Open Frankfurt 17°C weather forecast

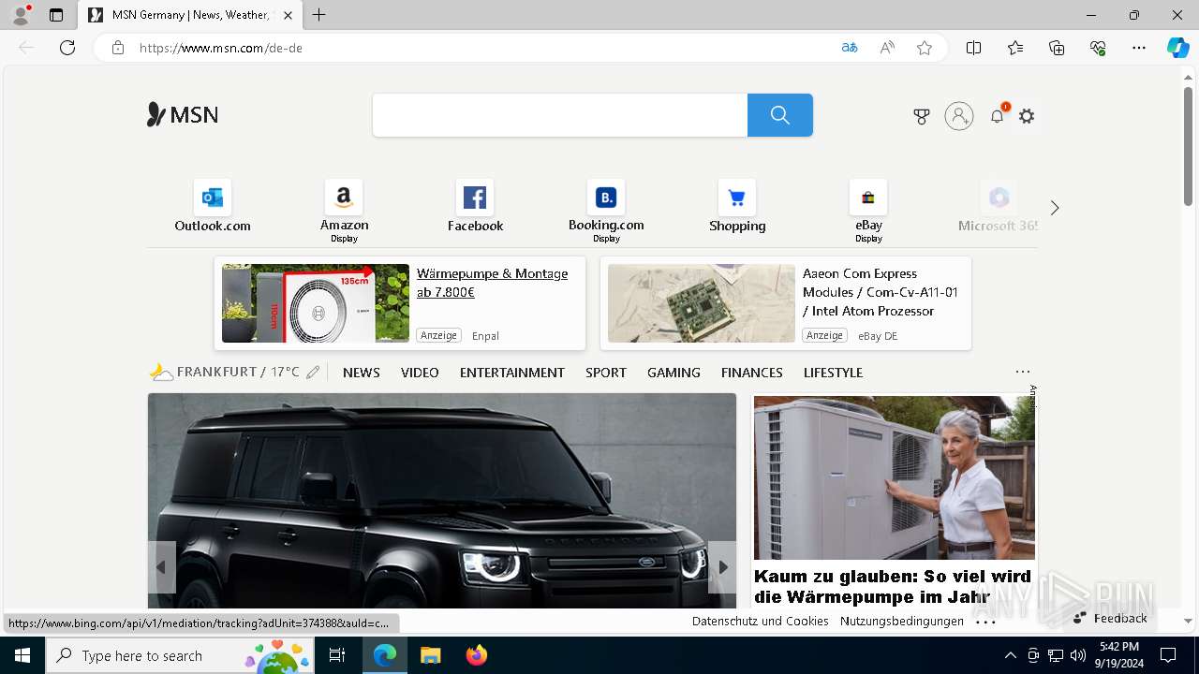[225, 372]
